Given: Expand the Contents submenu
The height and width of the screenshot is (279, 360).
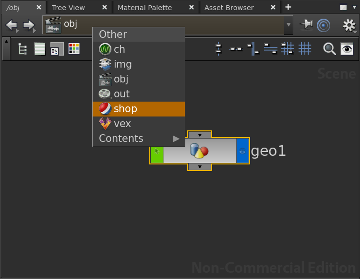Looking at the screenshot, I should pyautogui.click(x=138, y=139).
